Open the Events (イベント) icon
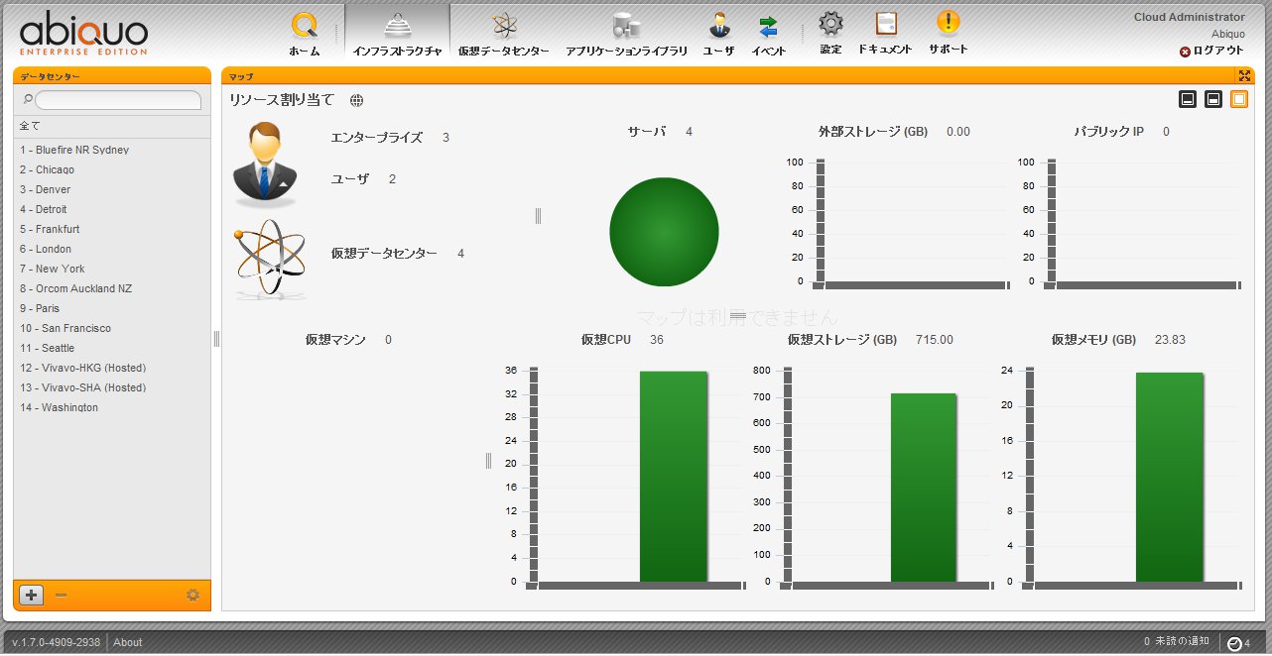This screenshot has height=656, width=1272. click(768, 26)
